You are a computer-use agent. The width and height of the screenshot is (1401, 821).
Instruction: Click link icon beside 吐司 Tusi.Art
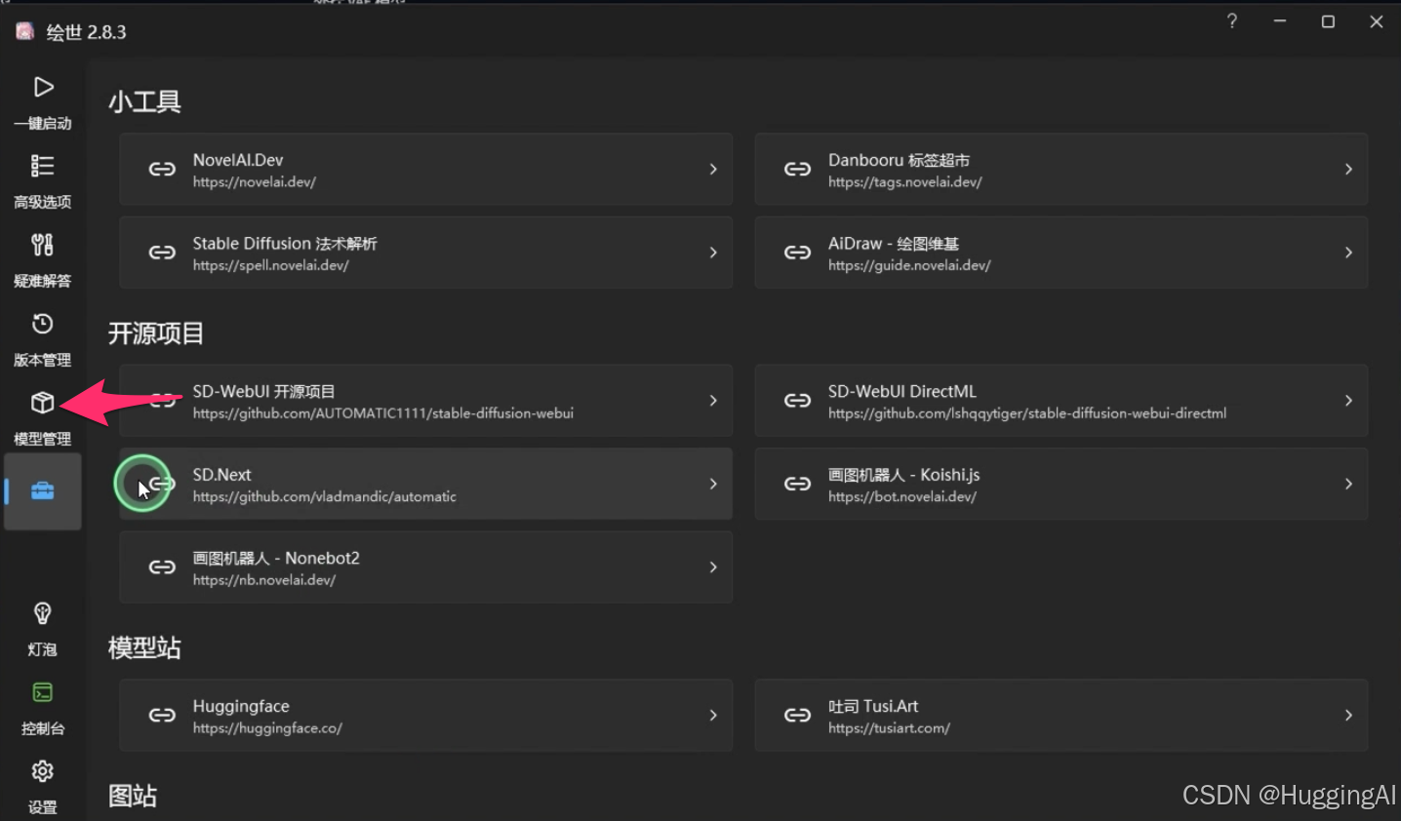click(x=797, y=715)
